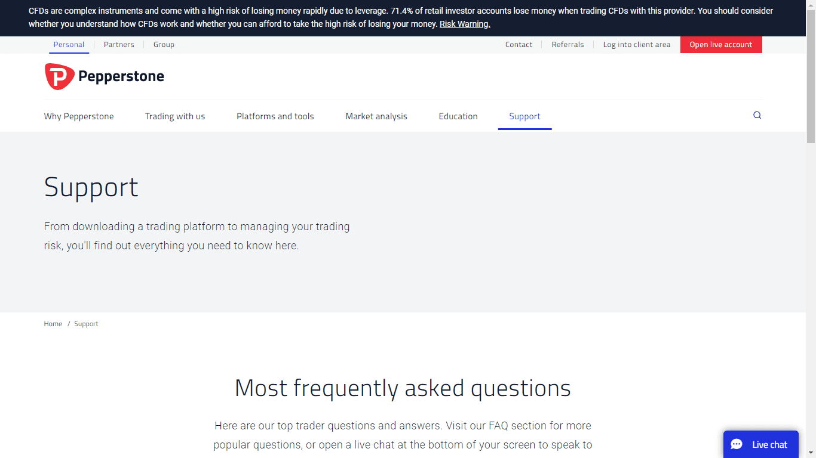Image resolution: width=816 pixels, height=458 pixels.
Task: Click the Pepperstone logo to go home
Action: click(104, 76)
